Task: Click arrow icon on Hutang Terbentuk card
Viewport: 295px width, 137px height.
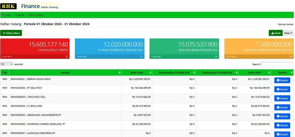Action: click(x=141, y=57)
